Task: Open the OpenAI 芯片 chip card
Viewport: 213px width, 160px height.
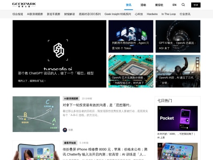Action: [x=131, y=71]
